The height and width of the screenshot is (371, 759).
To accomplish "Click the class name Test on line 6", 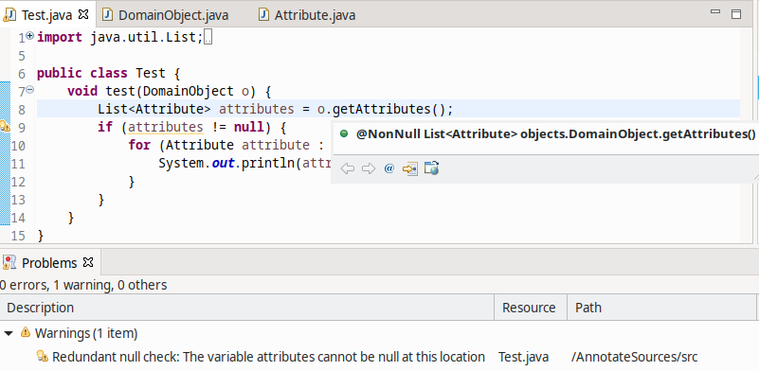I will [x=151, y=73].
